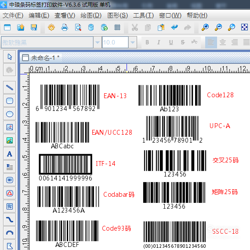Screen dimensions: 250x250
Task: Click the fit-to-window arrows icon
Action: click(x=244, y=27)
